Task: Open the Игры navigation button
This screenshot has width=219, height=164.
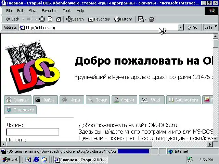Action: tap(72, 100)
